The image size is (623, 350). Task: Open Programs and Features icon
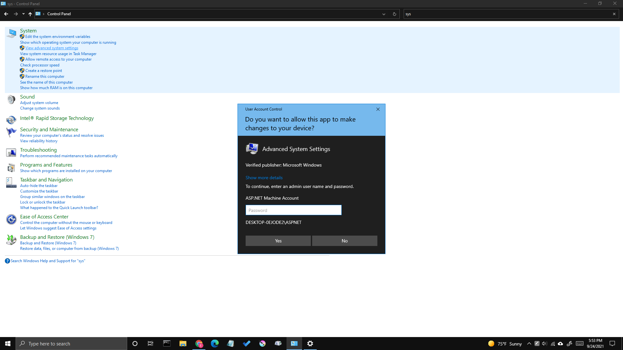tap(11, 168)
